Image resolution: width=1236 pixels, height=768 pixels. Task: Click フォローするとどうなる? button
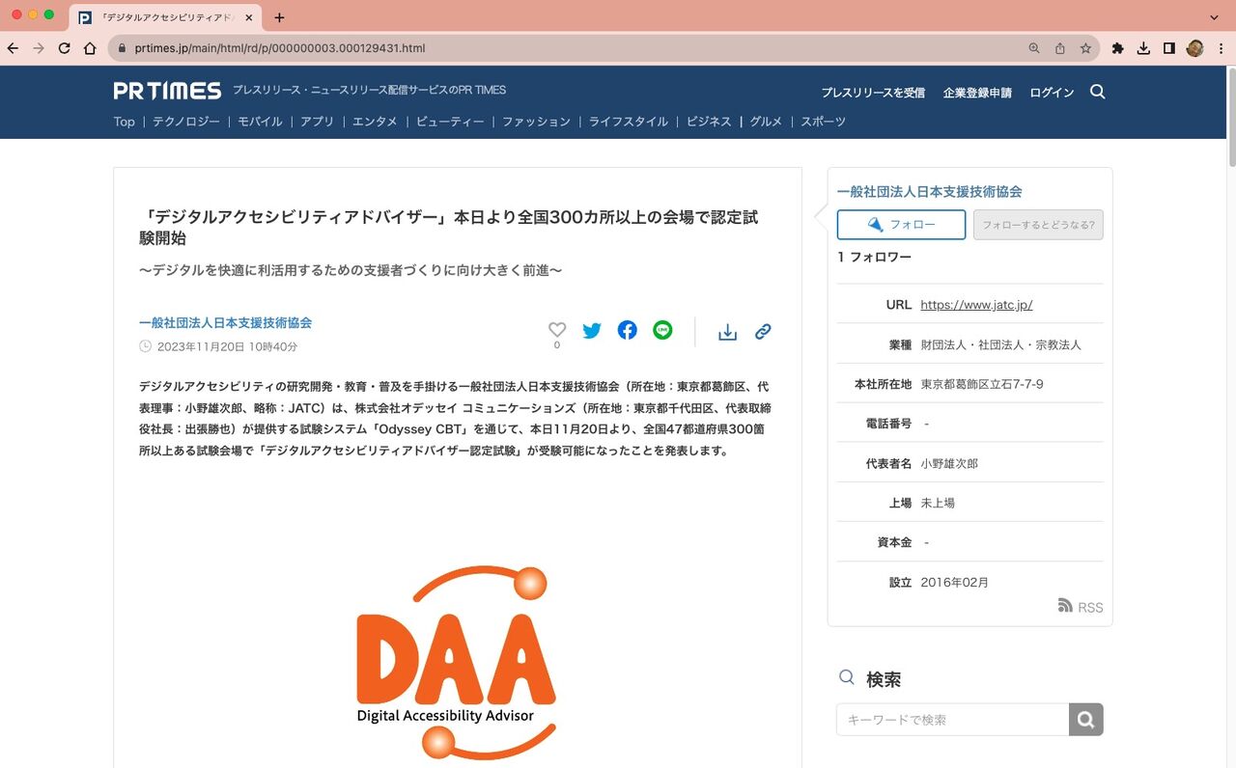pos(1038,225)
